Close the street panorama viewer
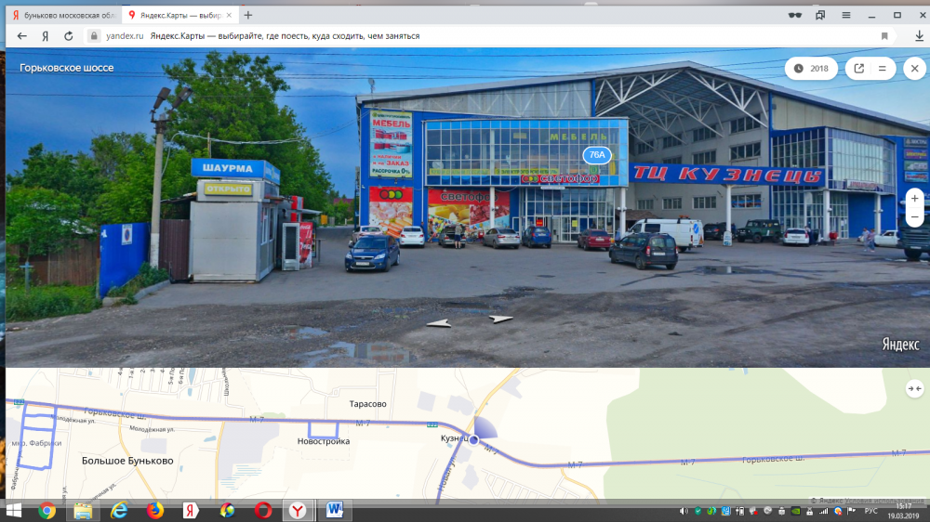This screenshot has height=522, width=930. [915, 69]
